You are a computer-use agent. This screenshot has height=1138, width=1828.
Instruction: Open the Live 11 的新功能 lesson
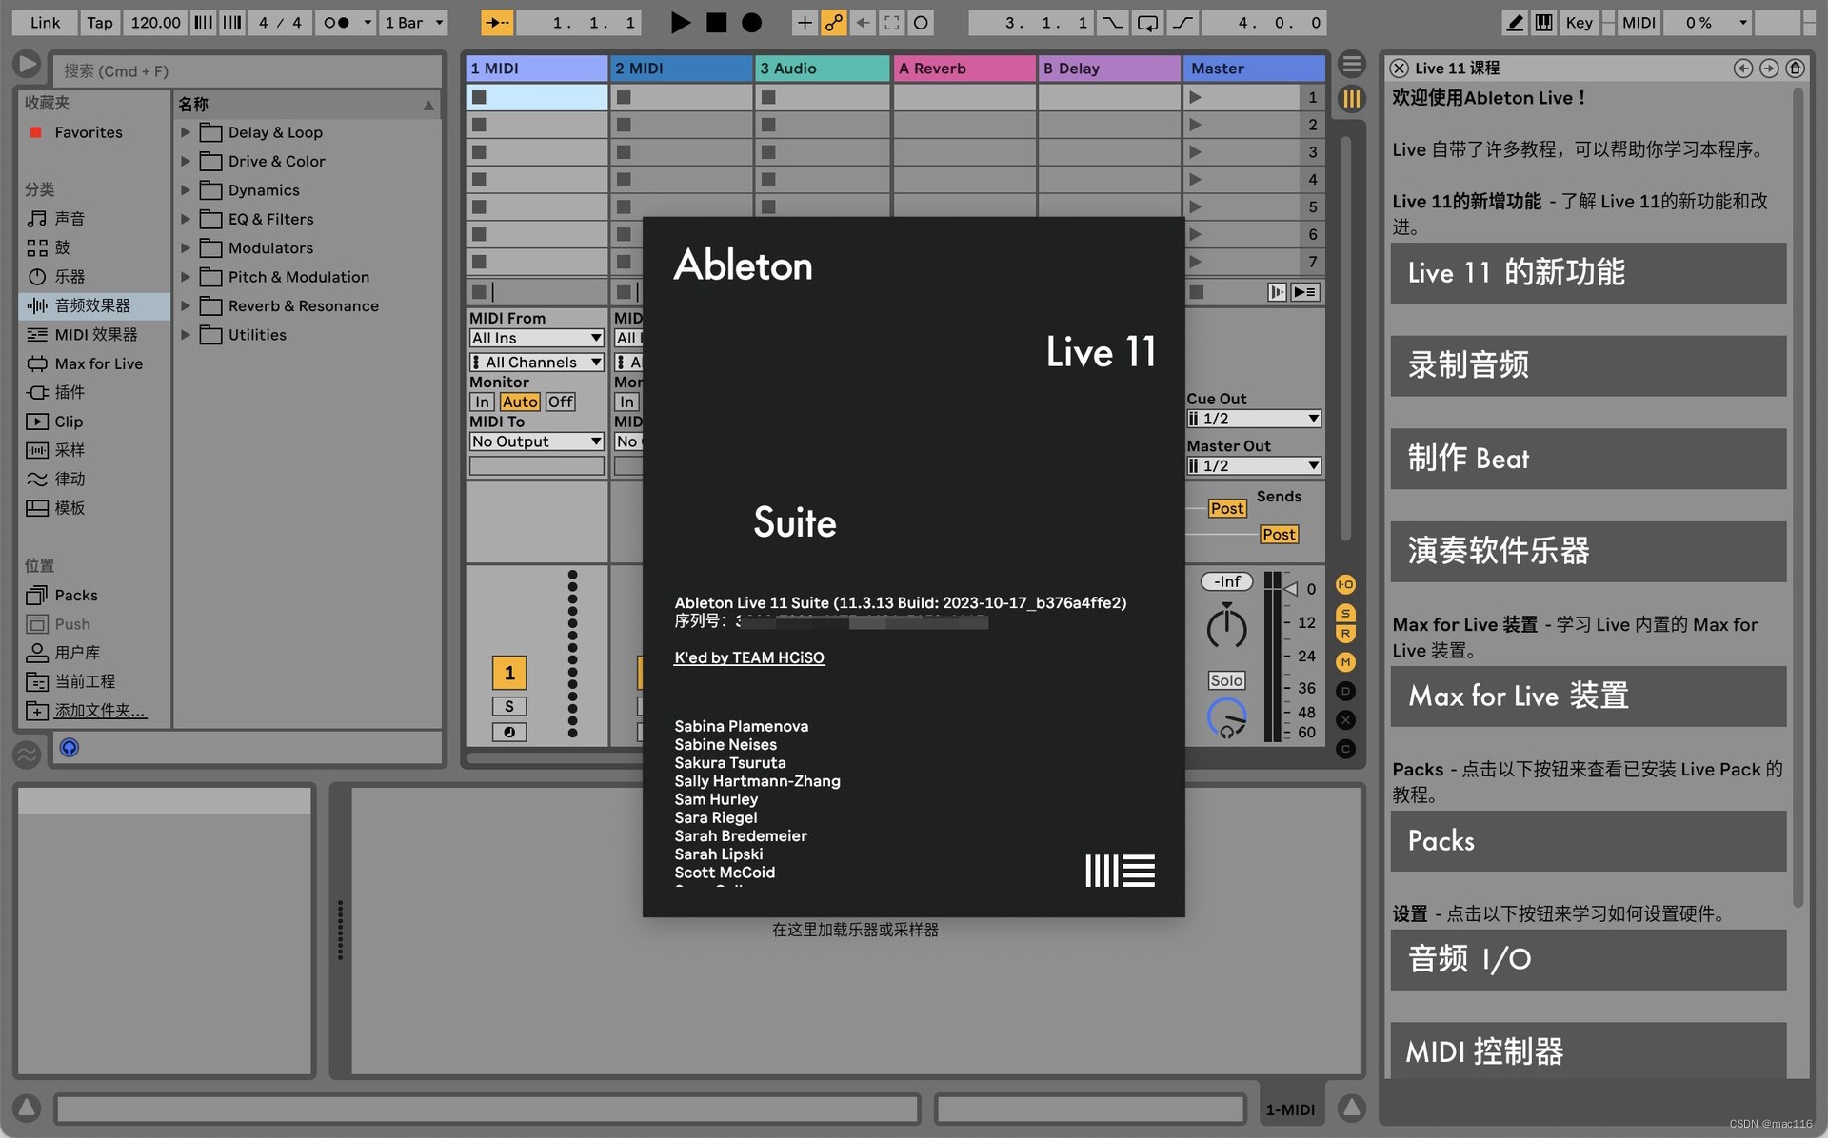coord(1588,273)
